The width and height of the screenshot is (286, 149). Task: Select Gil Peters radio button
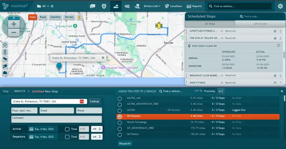pyautogui.click(x=120, y=135)
